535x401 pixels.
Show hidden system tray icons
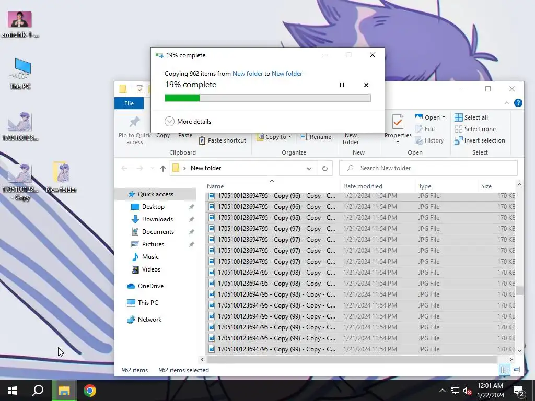coord(442,391)
